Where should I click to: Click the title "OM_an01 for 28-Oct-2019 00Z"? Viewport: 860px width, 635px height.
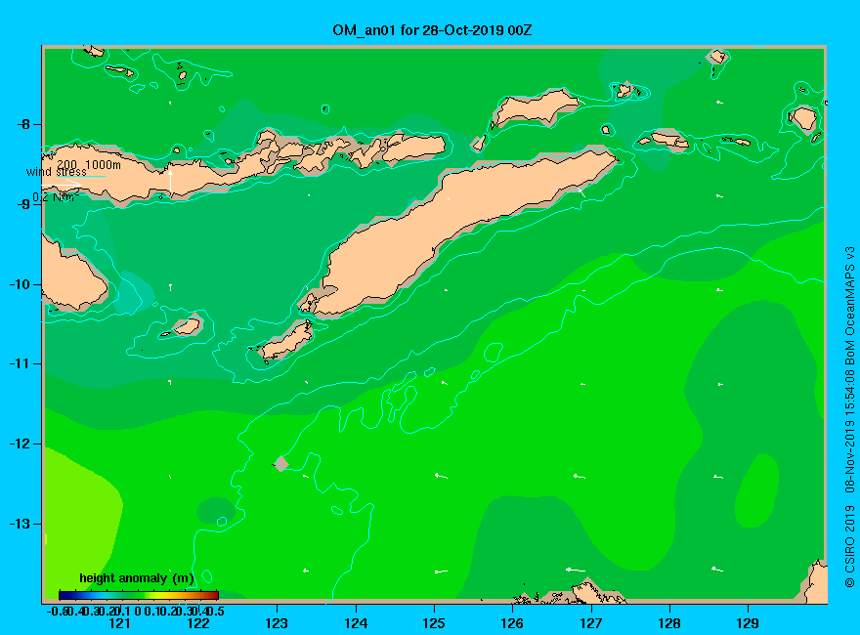tap(432, 30)
